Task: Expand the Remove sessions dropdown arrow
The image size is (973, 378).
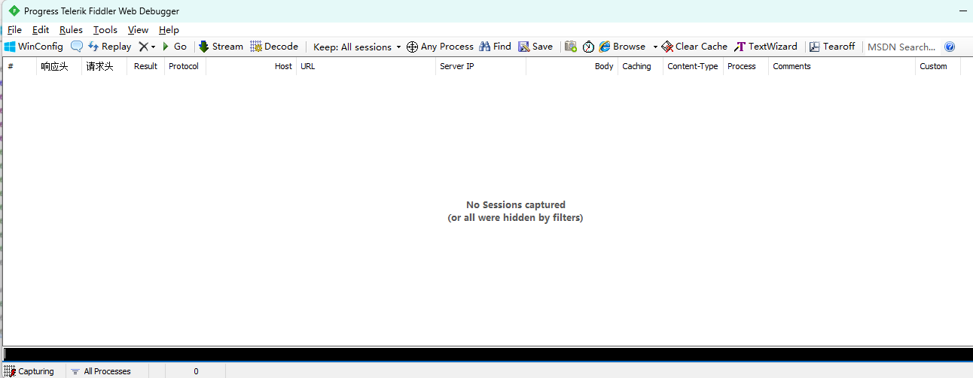Action: coord(153,47)
